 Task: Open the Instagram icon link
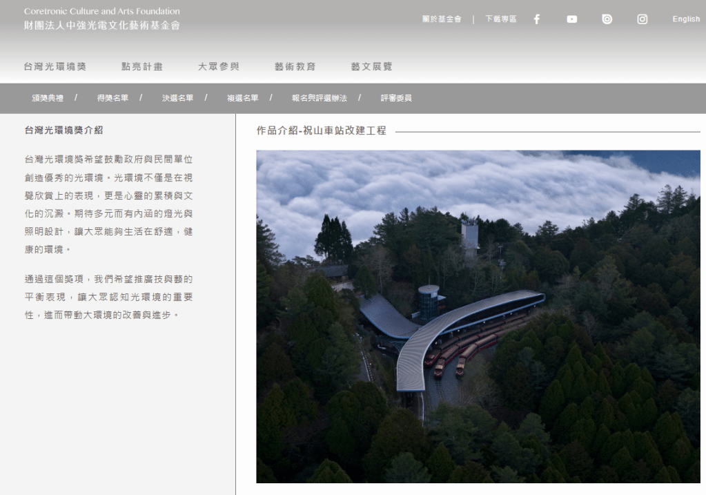pos(643,19)
